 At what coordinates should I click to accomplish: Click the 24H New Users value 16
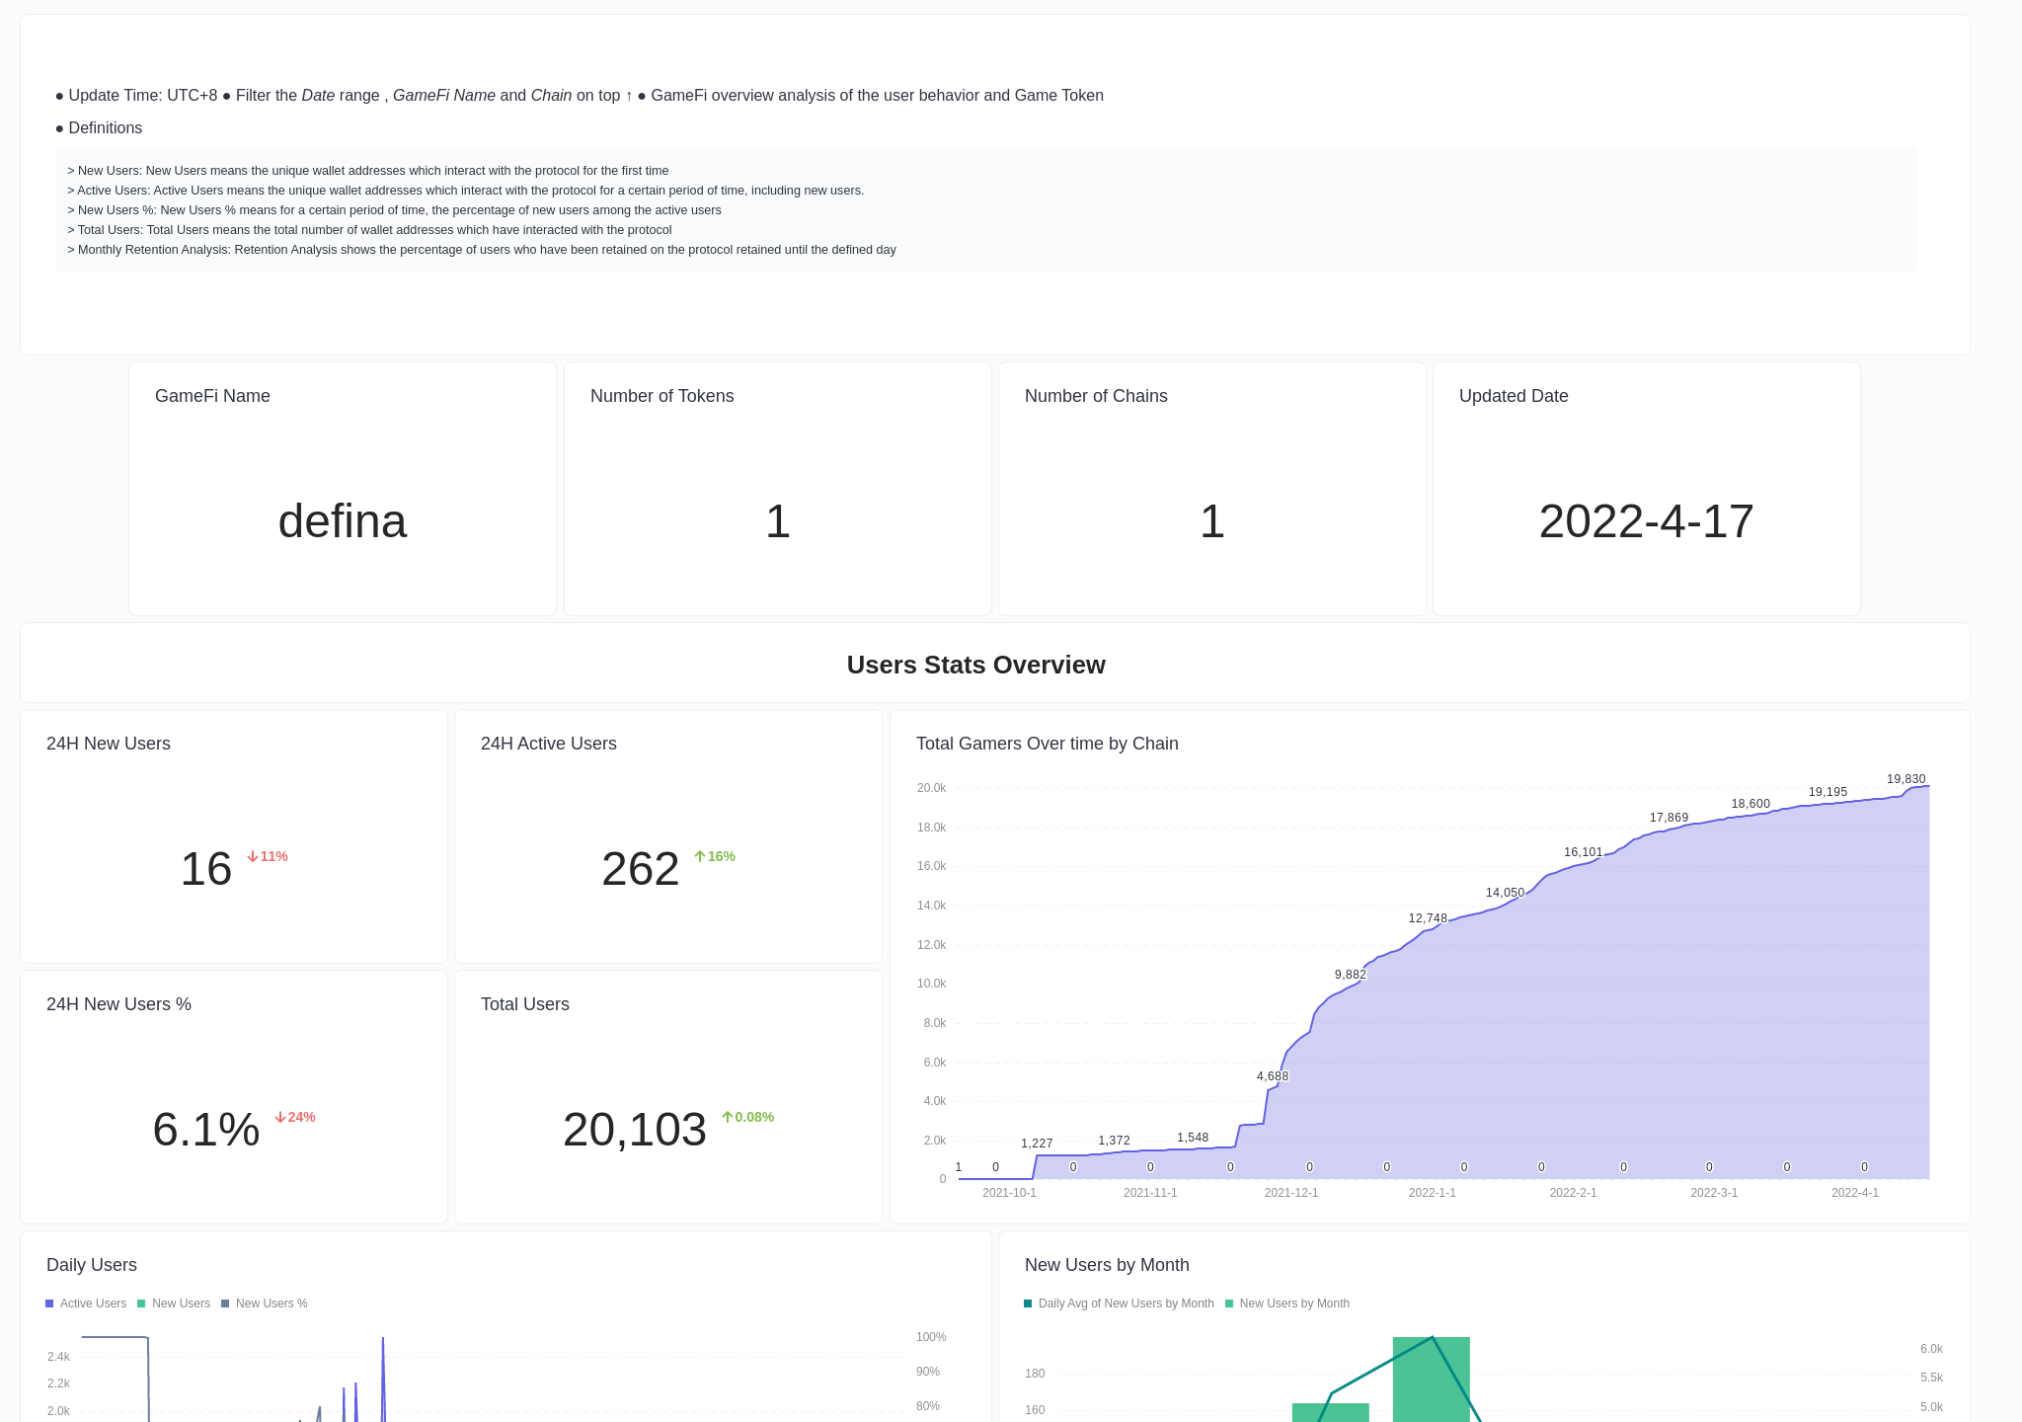click(206, 869)
